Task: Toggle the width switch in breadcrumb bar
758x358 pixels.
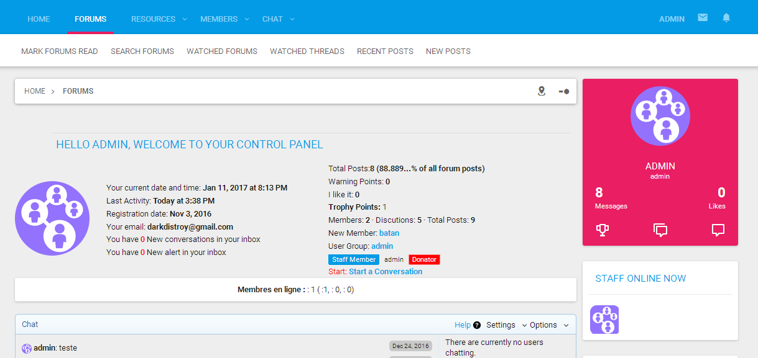Action: coord(563,91)
